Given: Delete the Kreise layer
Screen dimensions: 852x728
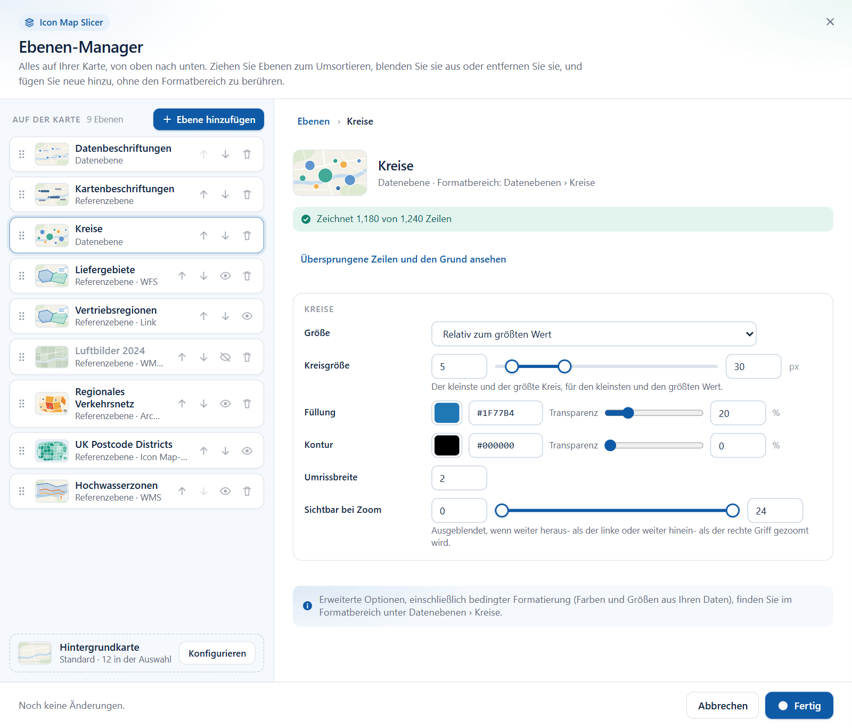Looking at the screenshot, I should tap(247, 235).
